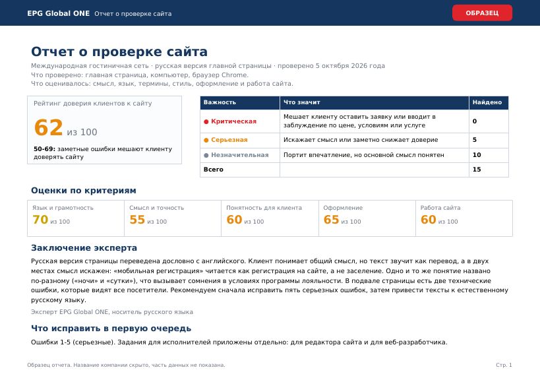Click the found count 10 for Незначительная
The image size is (540, 382).
pyautogui.click(x=477, y=155)
